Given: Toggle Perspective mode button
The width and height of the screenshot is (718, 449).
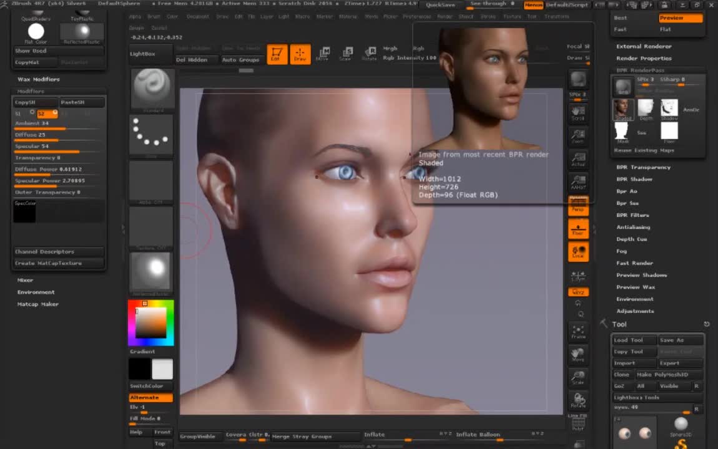Looking at the screenshot, I should coord(578,206).
